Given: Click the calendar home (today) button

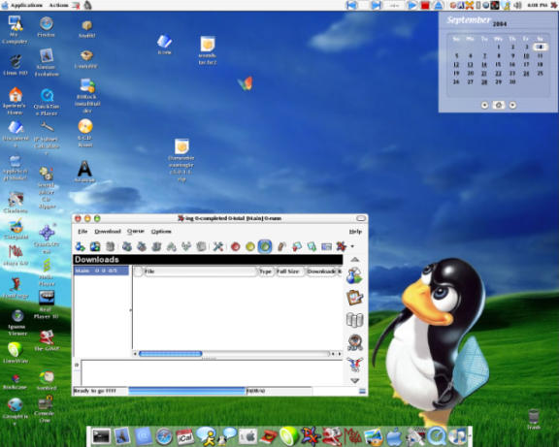Looking at the screenshot, I should 499,105.
